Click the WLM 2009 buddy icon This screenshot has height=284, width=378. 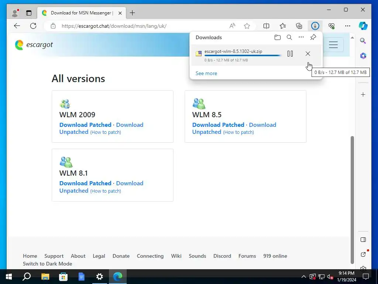point(65,104)
